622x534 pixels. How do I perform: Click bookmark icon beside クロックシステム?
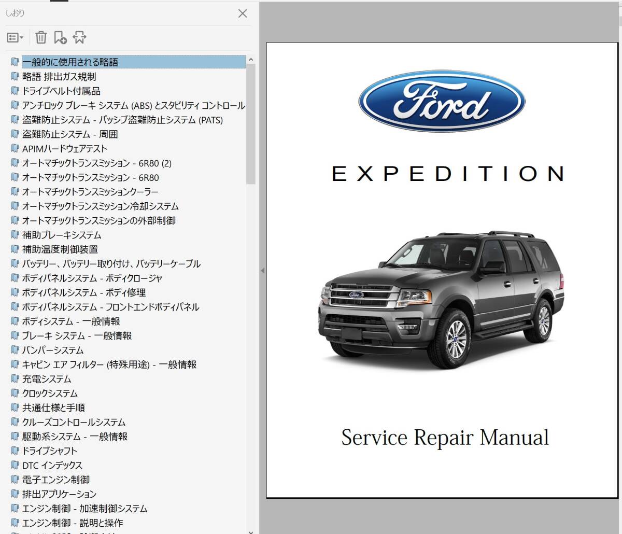click(x=15, y=393)
